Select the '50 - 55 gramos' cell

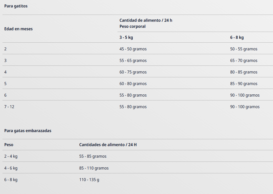(x=244, y=49)
